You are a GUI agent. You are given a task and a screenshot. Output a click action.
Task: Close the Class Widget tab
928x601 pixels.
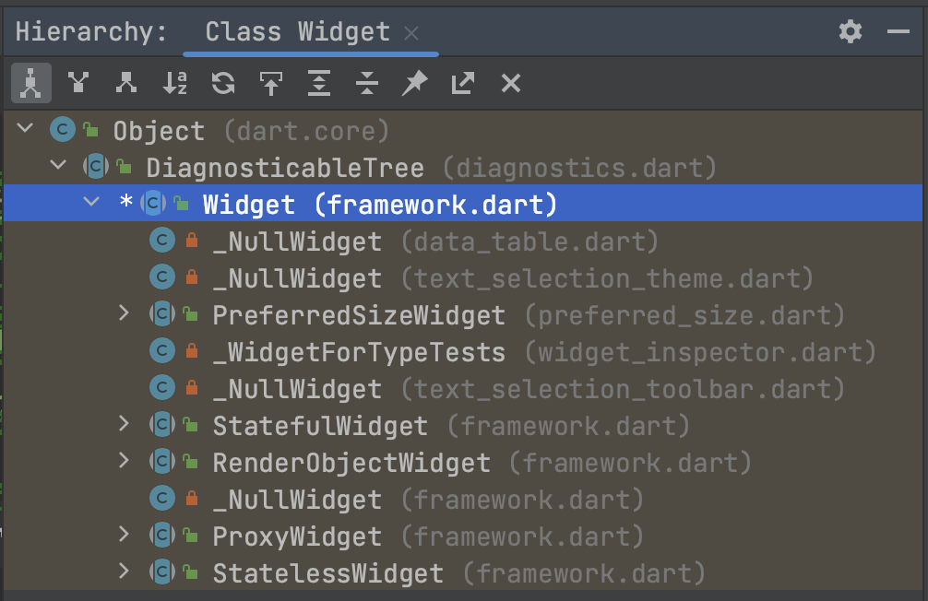point(411,33)
